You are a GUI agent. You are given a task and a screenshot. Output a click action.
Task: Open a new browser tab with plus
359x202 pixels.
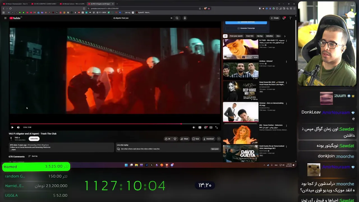click(x=117, y=4)
